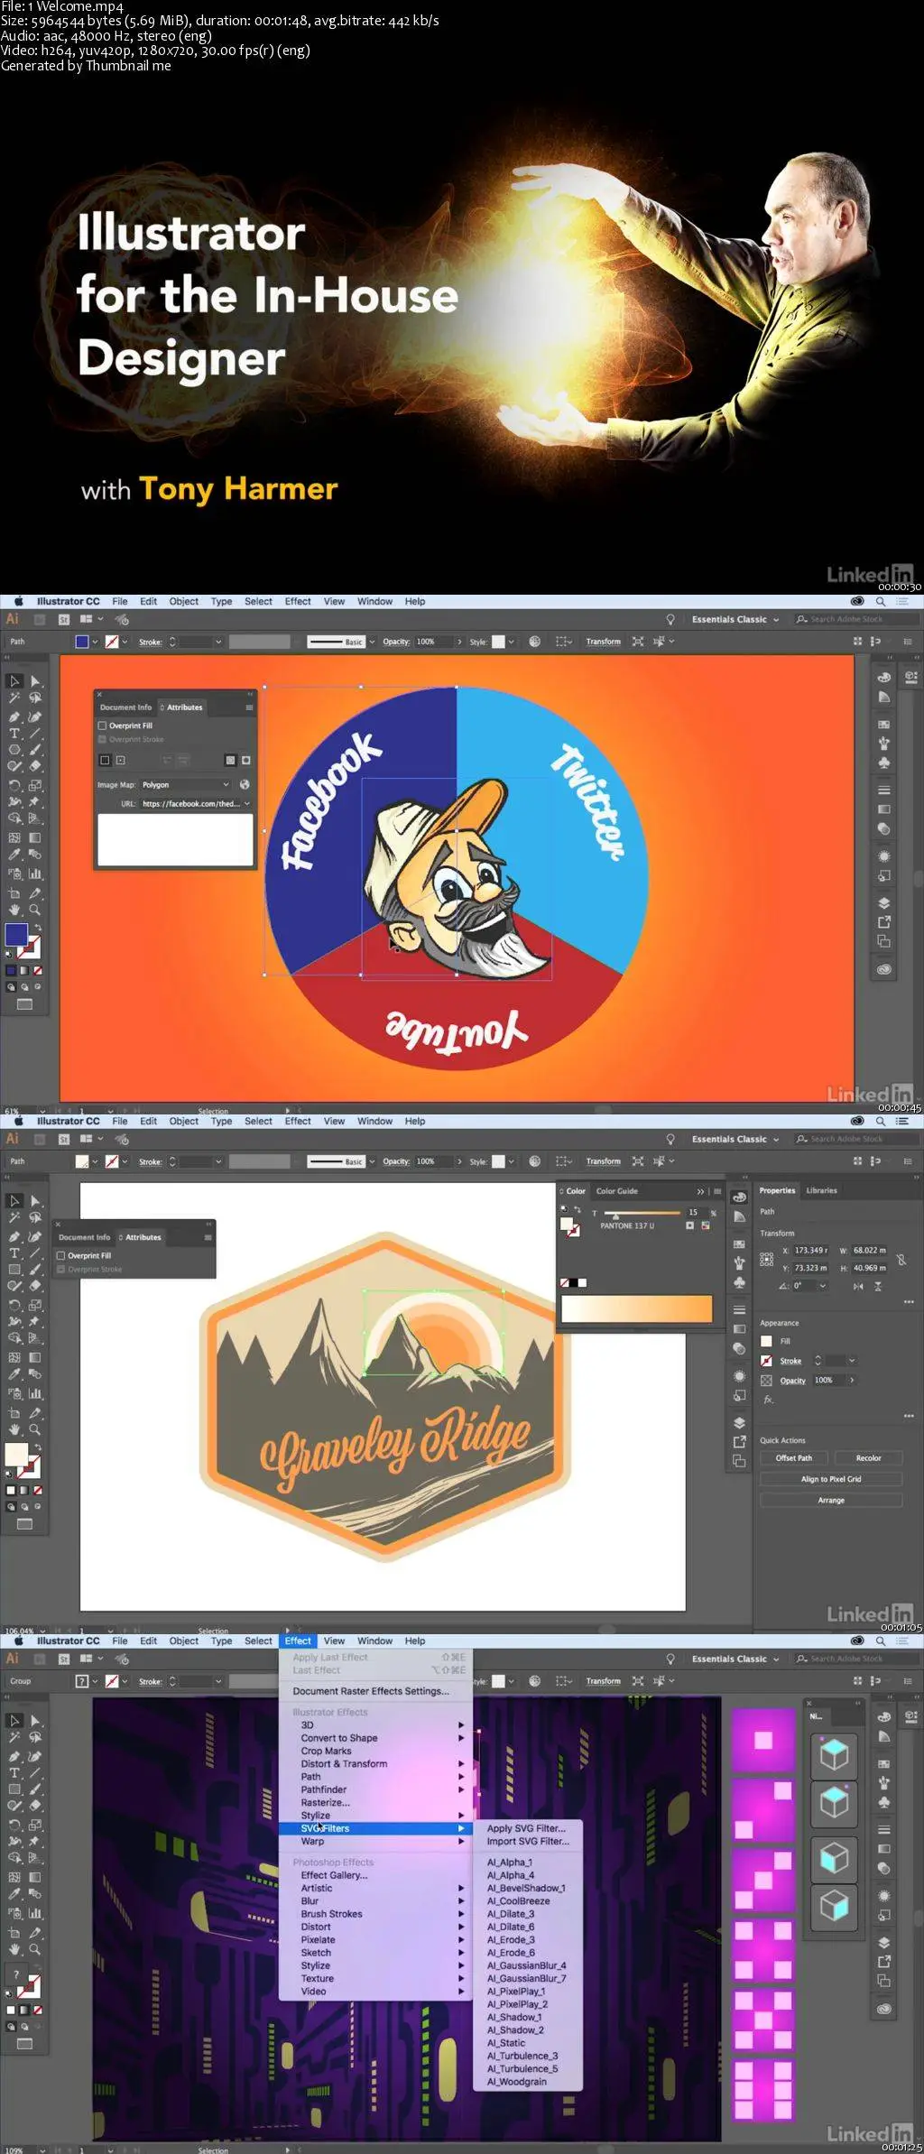Enable Overprint Fill checkbox in Facebook frame
The height and width of the screenshot is (2154, 924).
[x=103, y=726]
